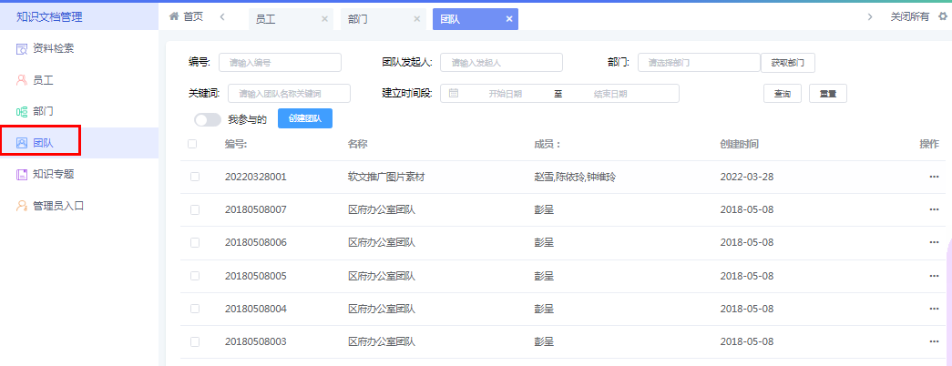
Task: Click the 查询 search button
Action: [782, 94]
